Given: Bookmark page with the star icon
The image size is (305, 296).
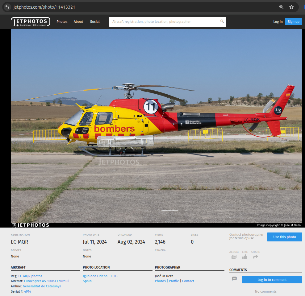Looking at the screenshot, I should (291, 7).
